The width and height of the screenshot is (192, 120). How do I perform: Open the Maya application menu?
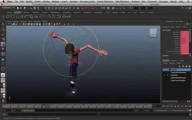pyautogui.click(x=10, y=1)
